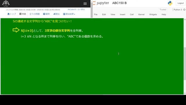The width and height of the screenshot is (186, 105).
Task: Click the S[i:i+3] highlighted text
Action: tap(27, 31)
